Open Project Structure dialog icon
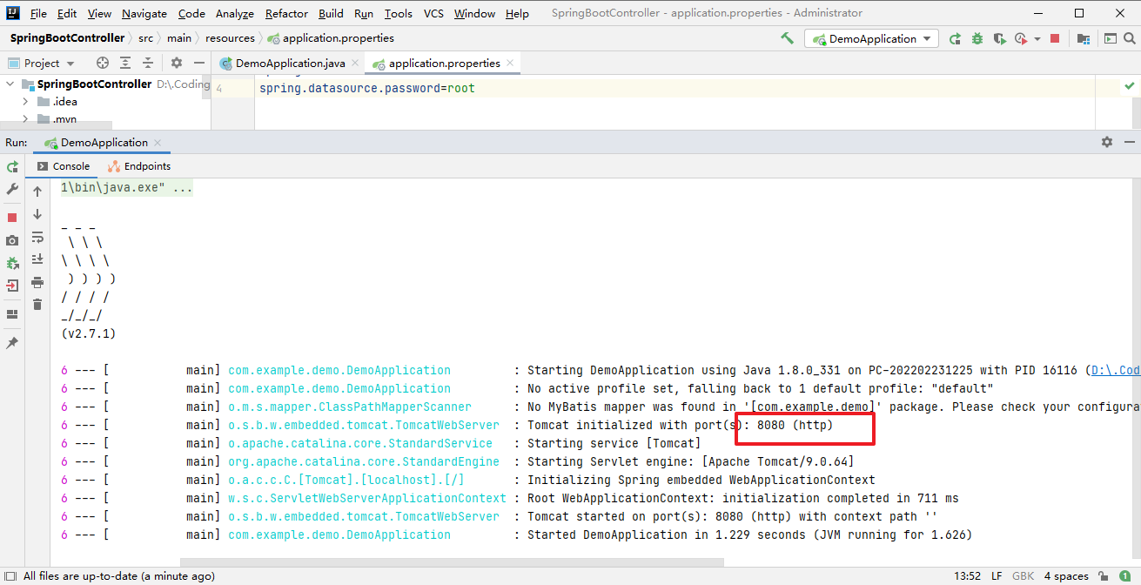Viewport: 1141px width, 585px height. 1084,38
